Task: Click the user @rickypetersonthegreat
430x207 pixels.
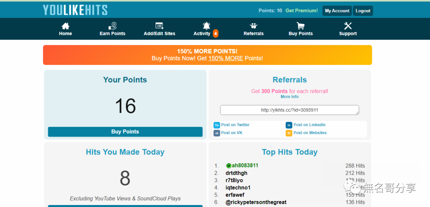Action: (256, 202)
